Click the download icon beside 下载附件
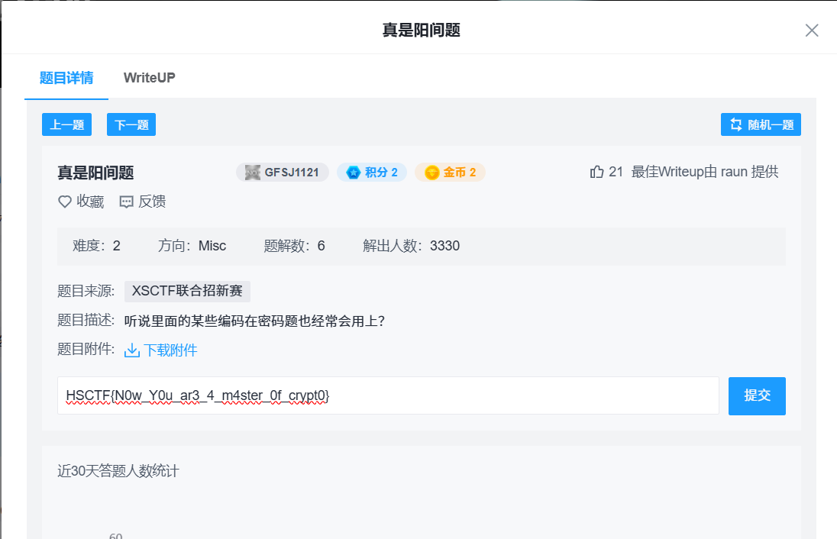 coord(132,350)
